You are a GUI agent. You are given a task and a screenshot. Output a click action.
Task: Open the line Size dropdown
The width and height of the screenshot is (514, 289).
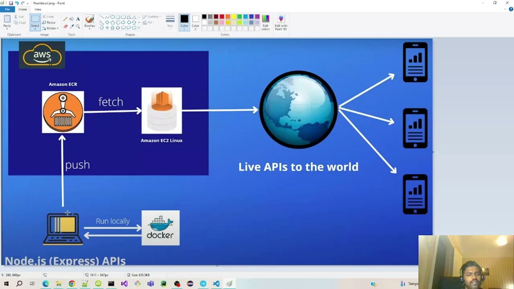(170, 22)
